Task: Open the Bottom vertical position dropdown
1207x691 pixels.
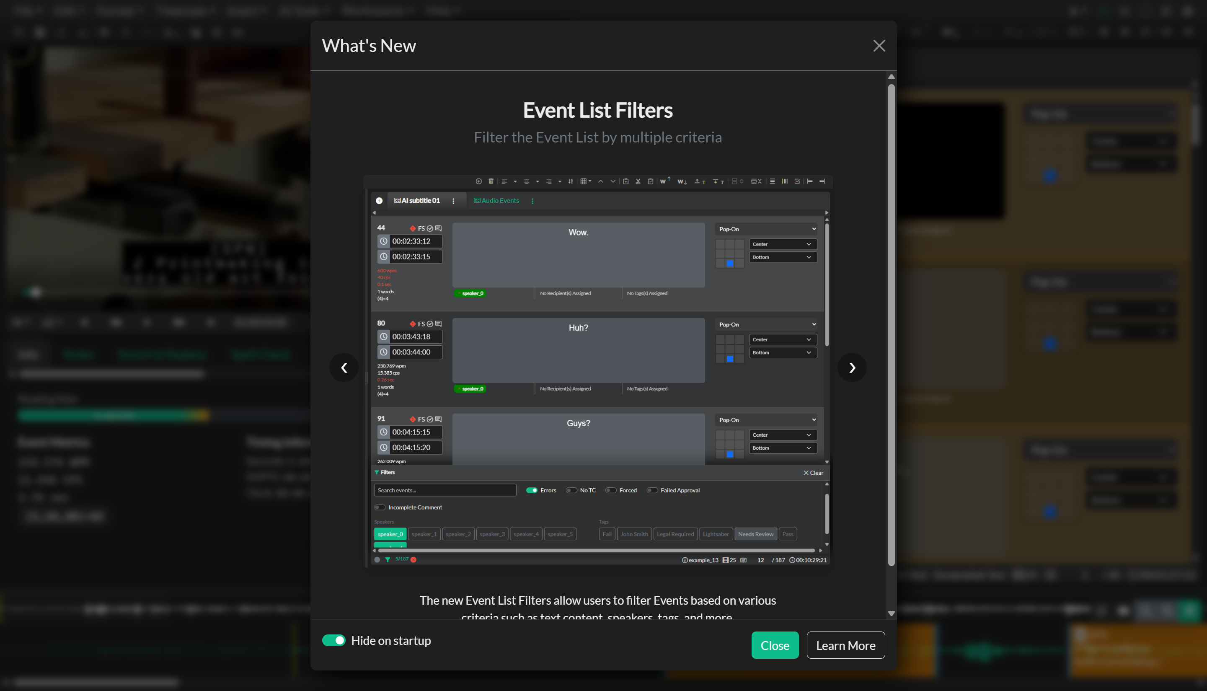Action: pyautogui.click(x=782, y=257)
